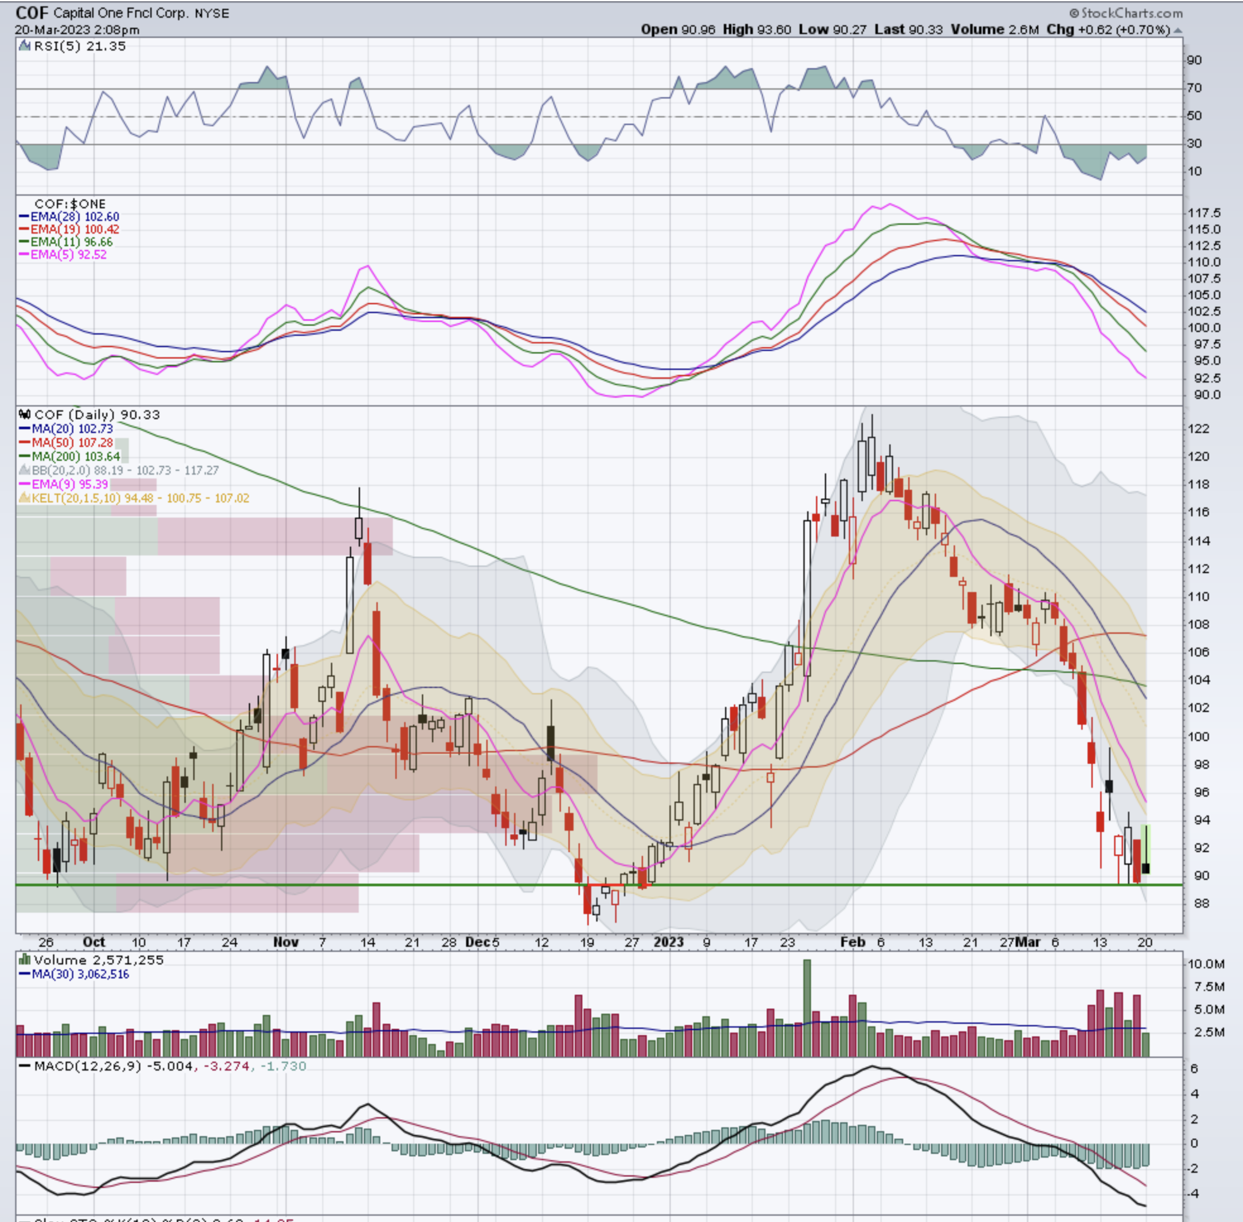Viewport: 1243px width, 1222px height.
Task: Click the Open 90.96 value
Action: pyautogui.click(x=678, y=30)
